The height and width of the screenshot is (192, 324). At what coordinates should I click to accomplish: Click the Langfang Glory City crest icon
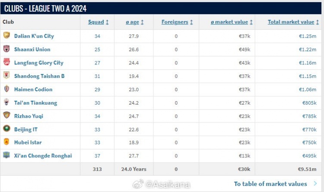(6, 63)
